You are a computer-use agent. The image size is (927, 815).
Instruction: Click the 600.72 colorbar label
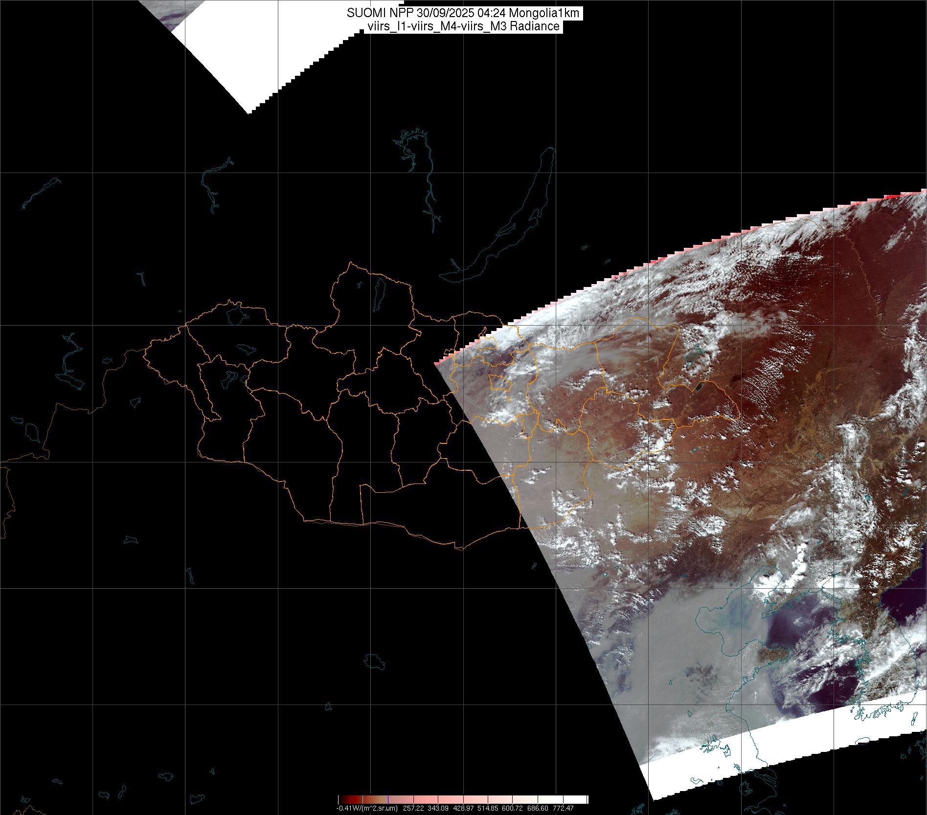click(x=513, y=808)
